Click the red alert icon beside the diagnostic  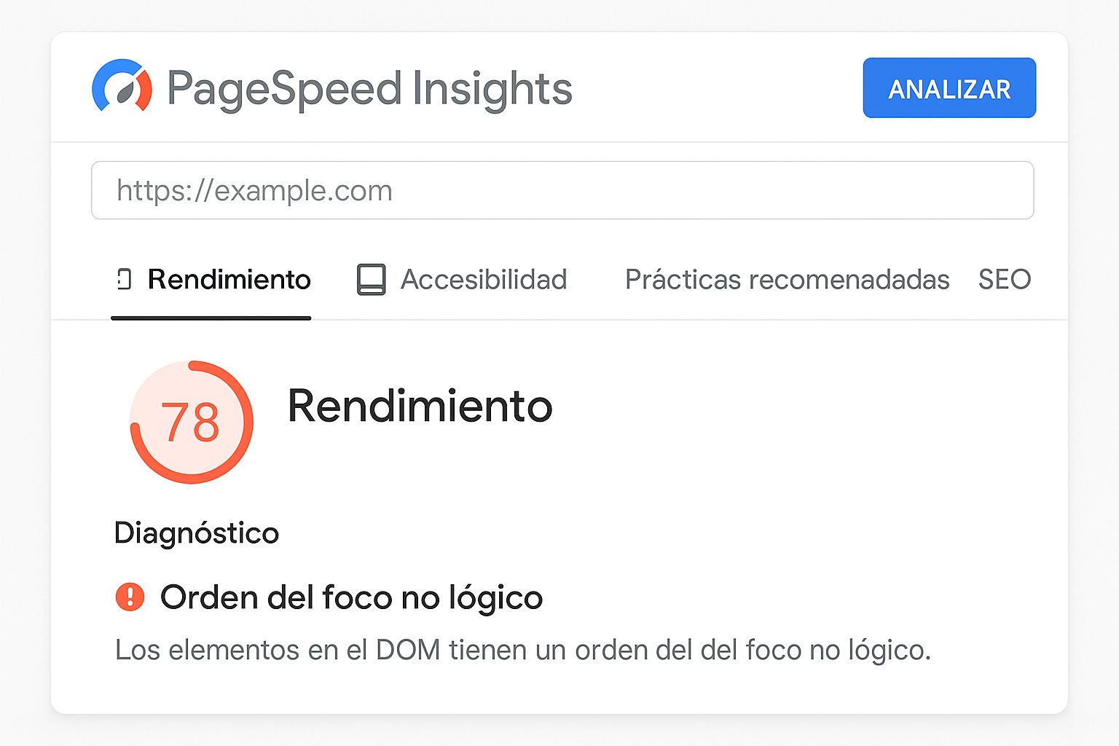(130, 597)
